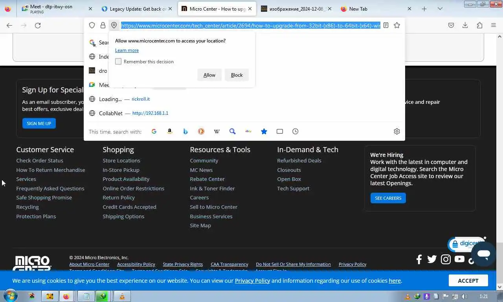Open tracking protection shield icon
The height and width of the screenshot is (302, 503).
92,25
